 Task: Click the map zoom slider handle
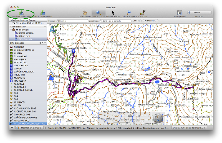pos(139,116)
